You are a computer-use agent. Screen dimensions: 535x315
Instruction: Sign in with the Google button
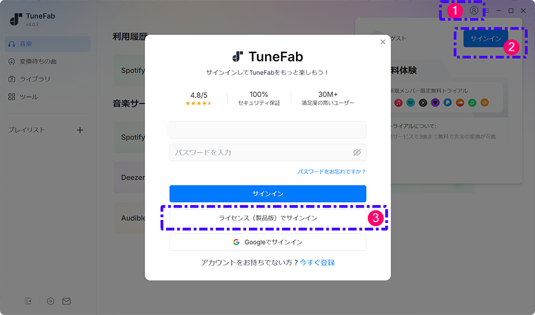click(x=268, y=242)
